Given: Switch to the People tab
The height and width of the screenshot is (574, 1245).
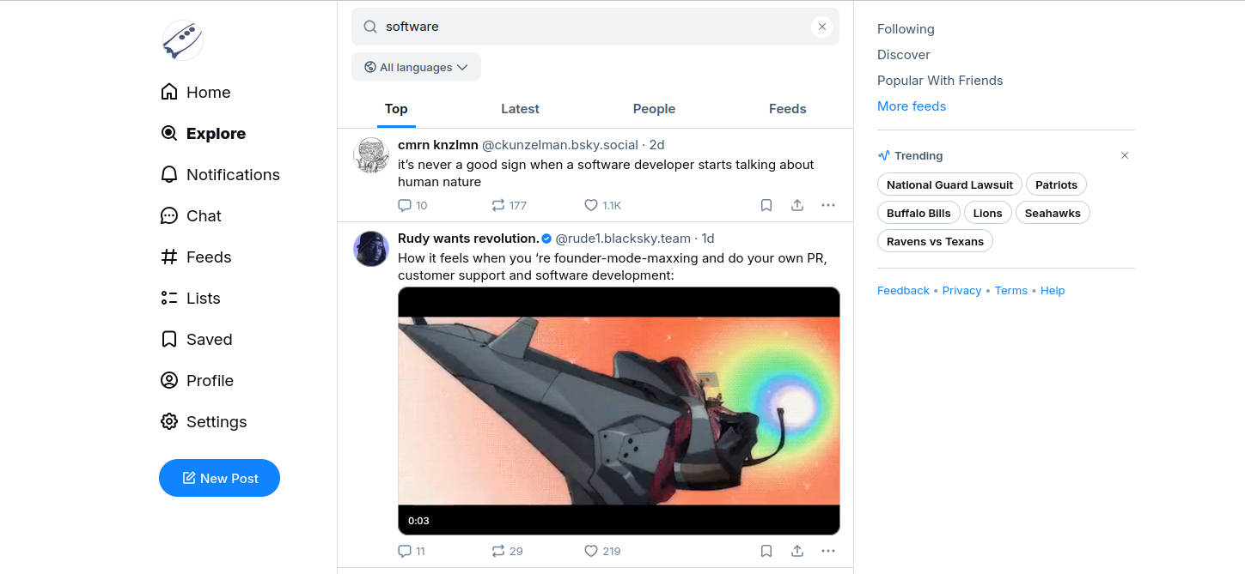Looking at the screenshot, I should pos(654,109).
